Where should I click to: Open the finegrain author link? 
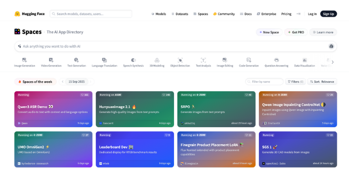tap(189, 164)
